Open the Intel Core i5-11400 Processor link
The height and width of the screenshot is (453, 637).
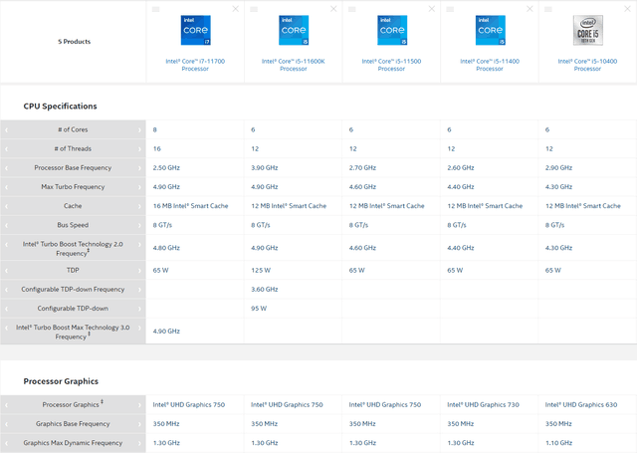tap(490, 65)
